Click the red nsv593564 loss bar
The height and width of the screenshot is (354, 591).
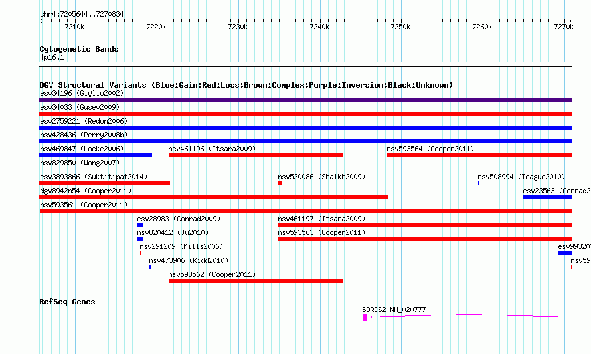click(479, 155)
